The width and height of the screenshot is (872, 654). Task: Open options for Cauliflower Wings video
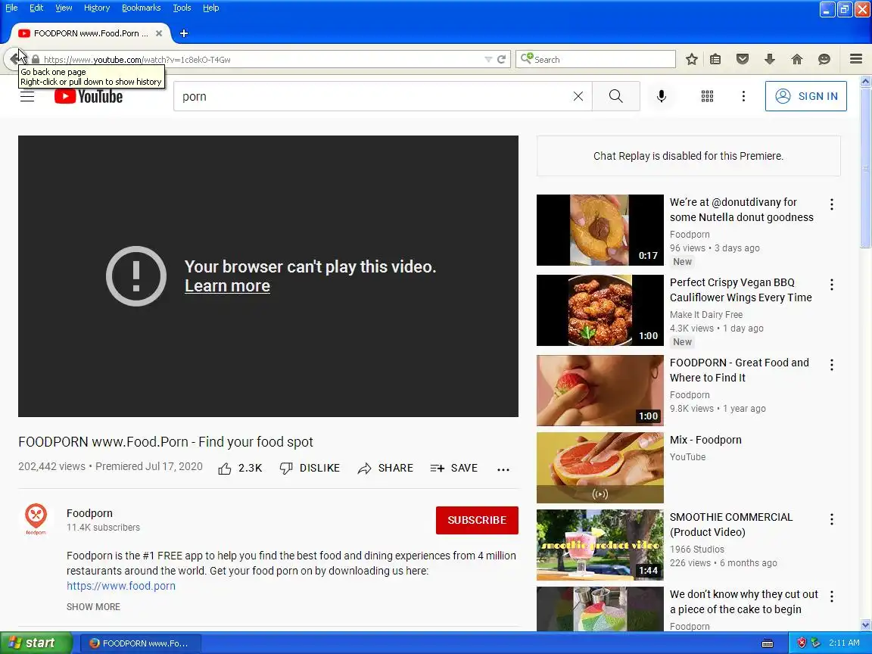click(x=832, y=285)
